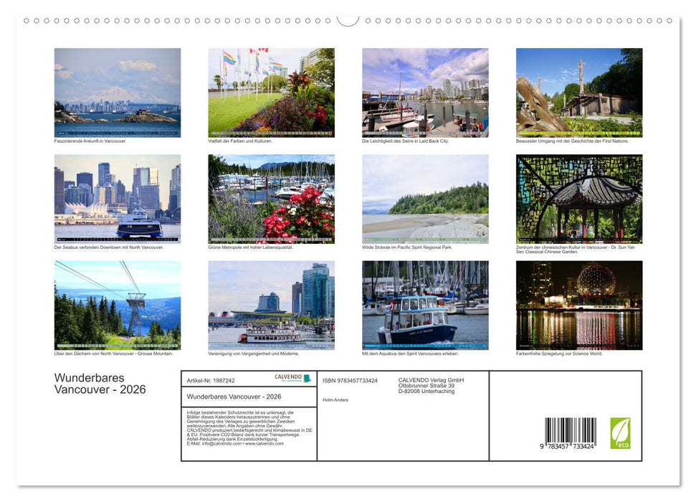The image size is (696, 502).
Task: Click the Grouse Mountain gondola image
Action: coord(117,305)
